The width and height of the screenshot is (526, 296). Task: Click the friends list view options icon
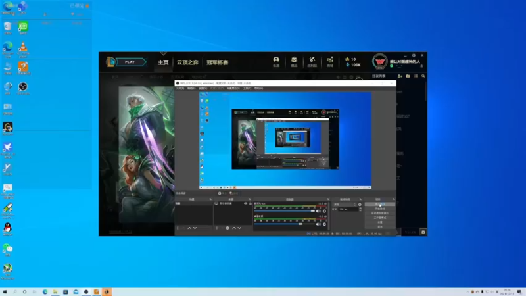pyautogui.click(x=416, y=76)
